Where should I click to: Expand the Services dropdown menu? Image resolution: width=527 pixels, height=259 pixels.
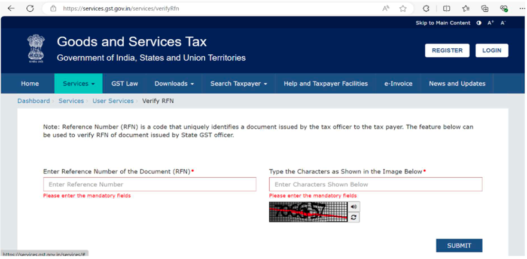(x=78, y=84)
